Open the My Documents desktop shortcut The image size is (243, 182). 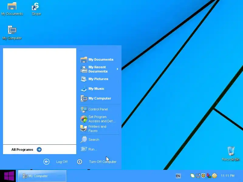coord(12,9)
